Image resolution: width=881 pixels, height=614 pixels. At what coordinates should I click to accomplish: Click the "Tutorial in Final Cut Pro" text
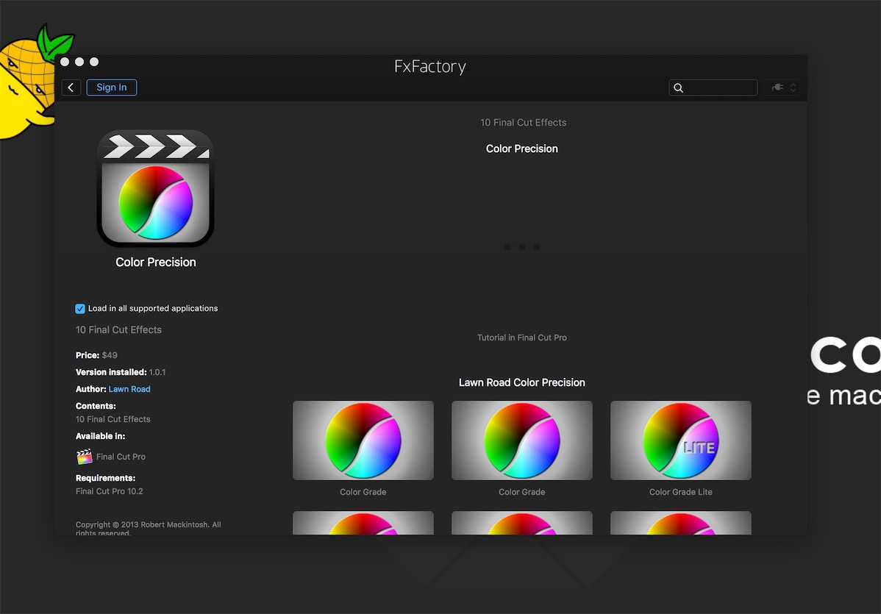(x=522, y=338)
